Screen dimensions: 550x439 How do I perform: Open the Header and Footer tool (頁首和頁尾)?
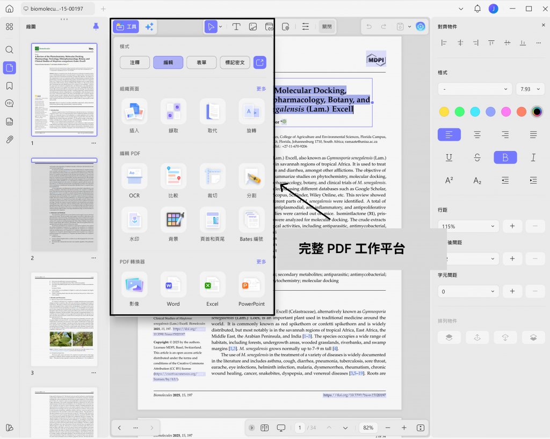point(212,224)
